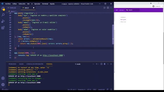Show errors and warnings in status bar
The image size is (164, 92).
tap(5, 89)
